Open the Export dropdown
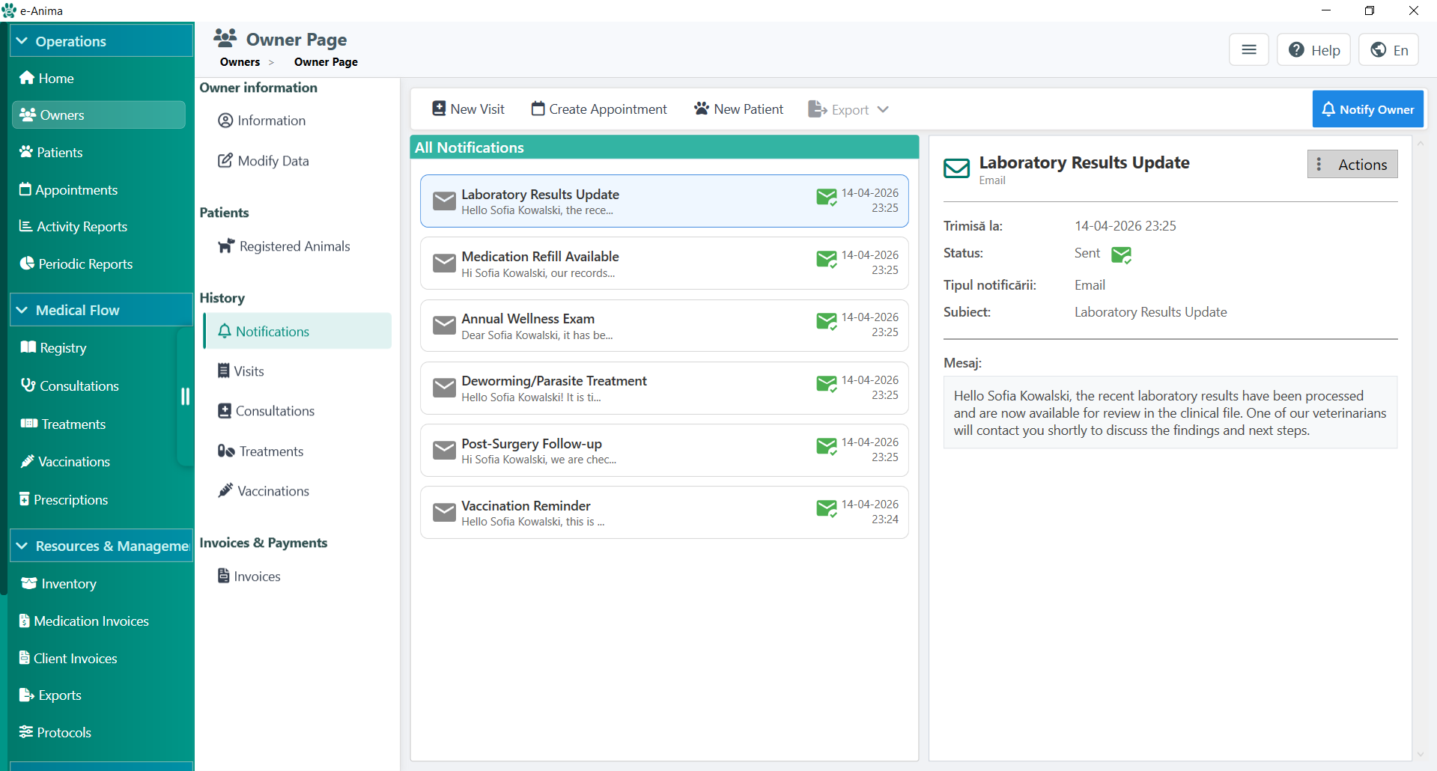 [848, 109]
